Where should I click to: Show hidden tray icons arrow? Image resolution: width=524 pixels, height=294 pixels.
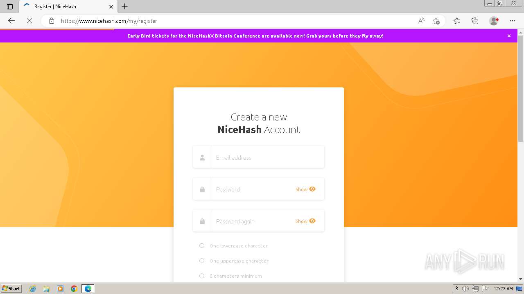[456, 289]
